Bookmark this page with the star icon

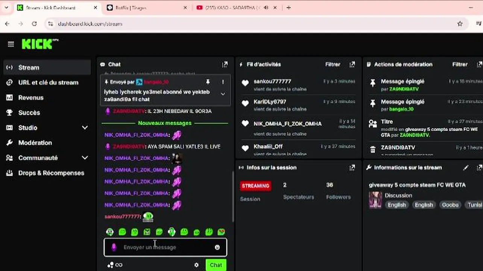point(460,24)
